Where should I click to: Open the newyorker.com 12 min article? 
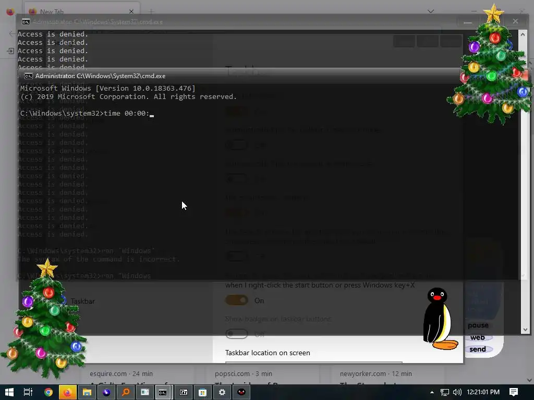coord(376,374)
